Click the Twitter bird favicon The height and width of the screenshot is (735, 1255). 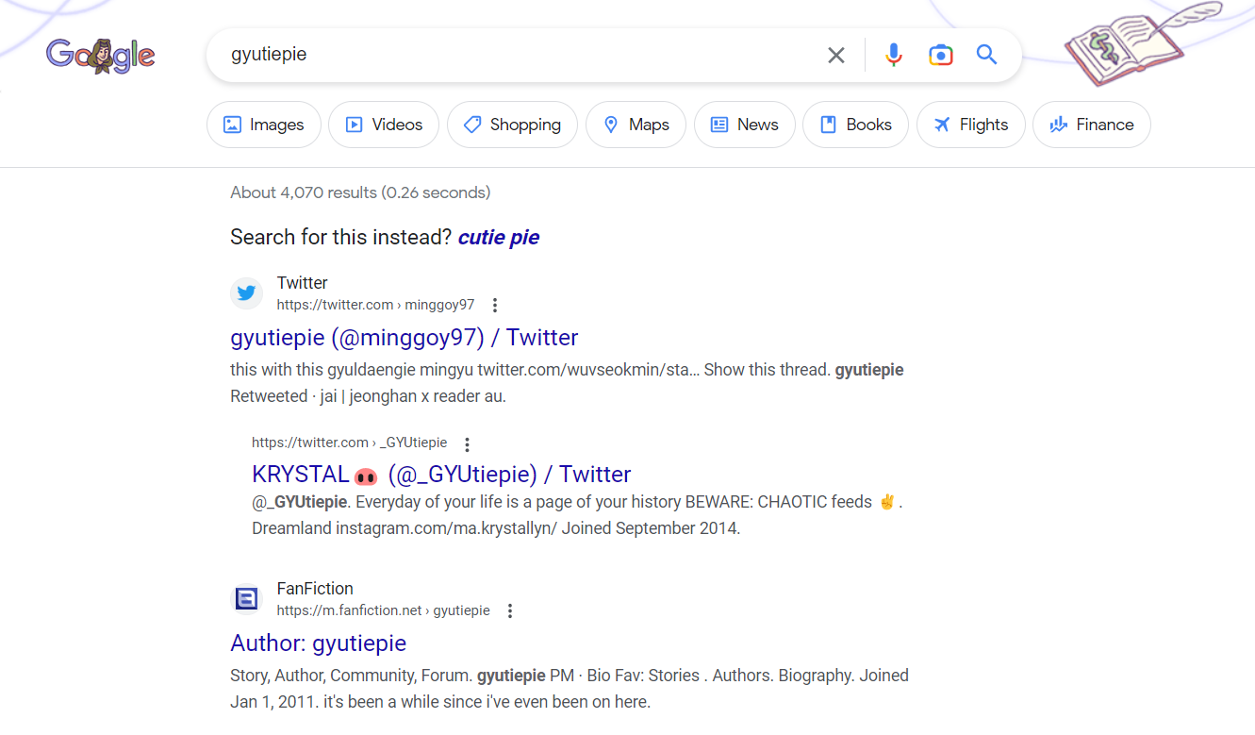[246, 293]
